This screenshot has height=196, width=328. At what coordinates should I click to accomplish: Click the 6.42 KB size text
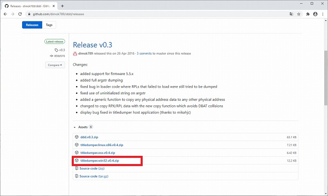[292, 153]
